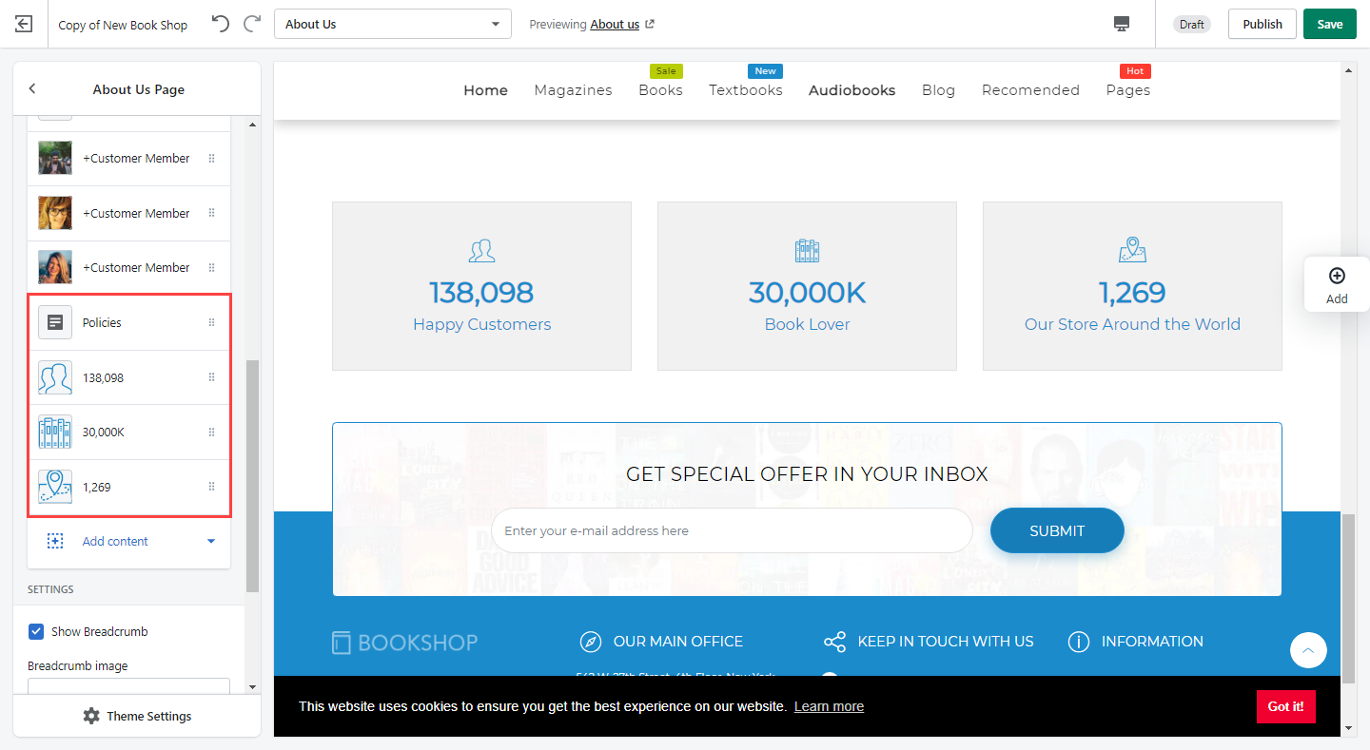Click the SUBMIT newsletter button
Screen dimensions: 1370x750
click(1057, 530)
